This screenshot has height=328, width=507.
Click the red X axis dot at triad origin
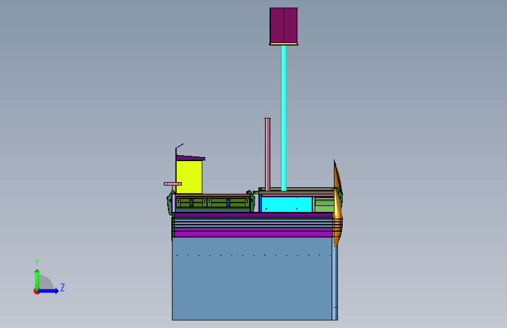[x=36, y=291]
